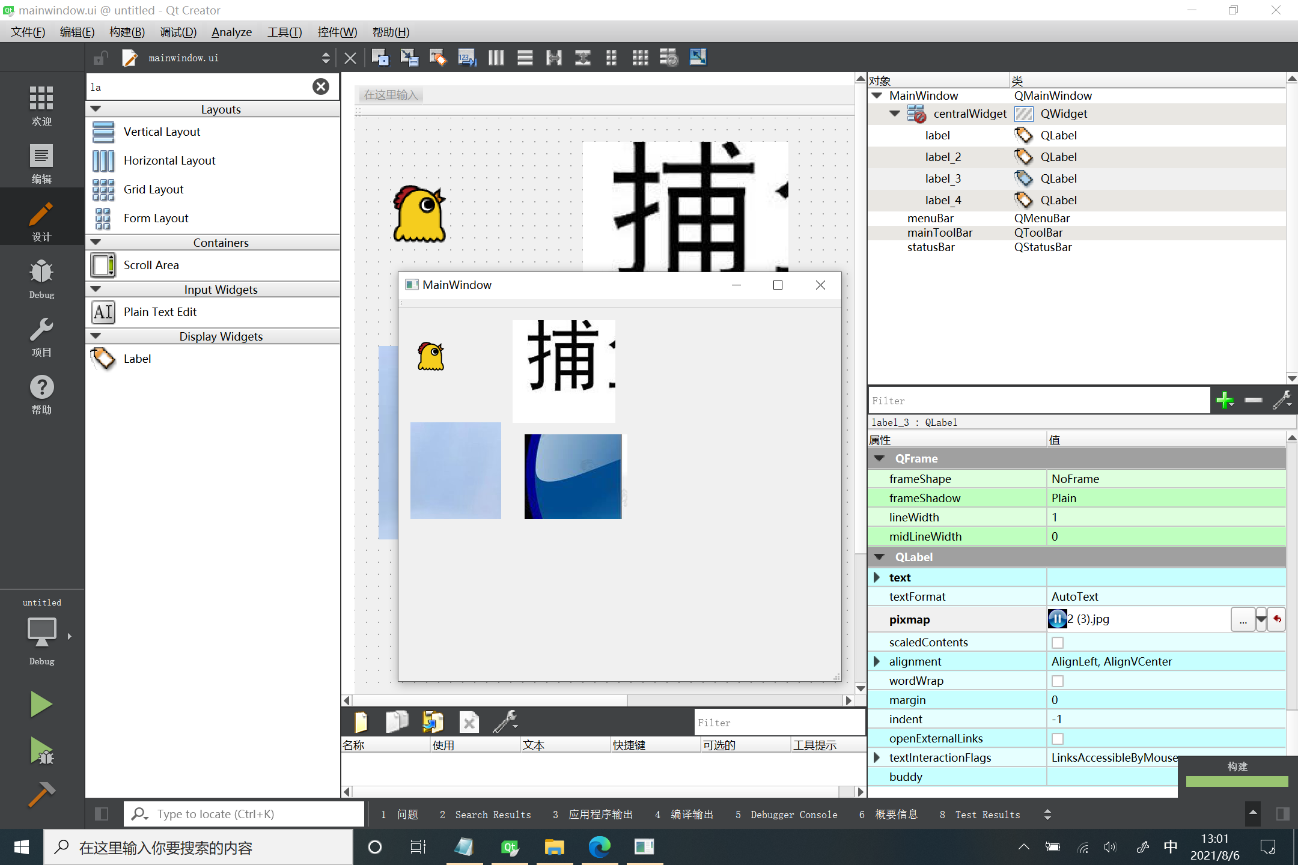
Task: Open the 构建(B) menu
Action: coord(127,32)
